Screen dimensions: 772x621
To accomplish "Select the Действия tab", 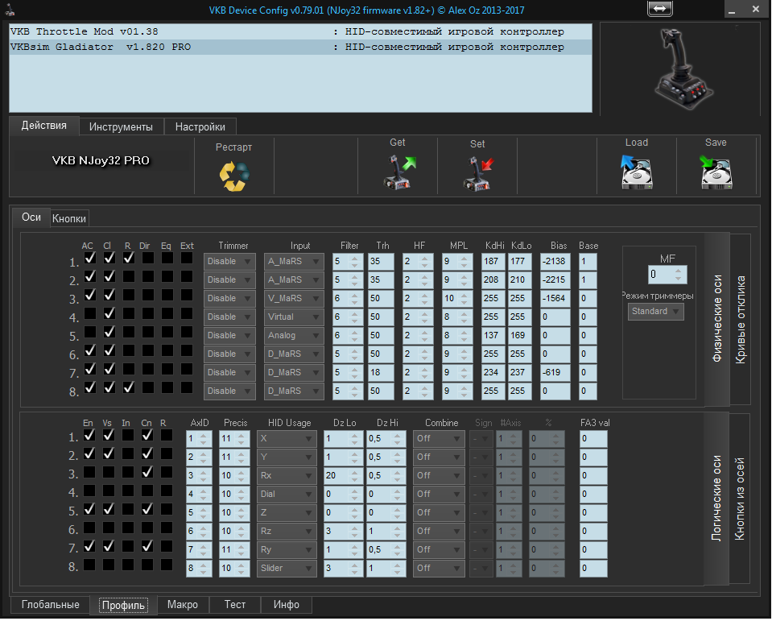I will tap(43, 126).
